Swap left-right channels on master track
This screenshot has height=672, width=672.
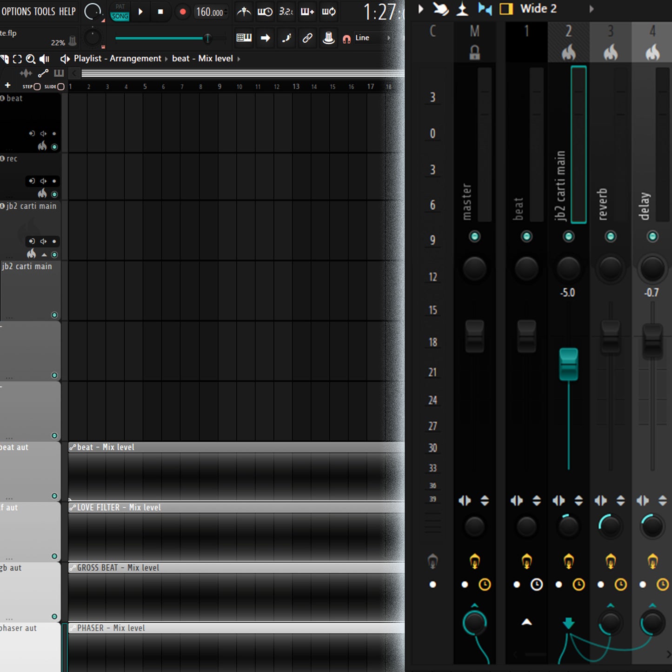coord(465,500)
